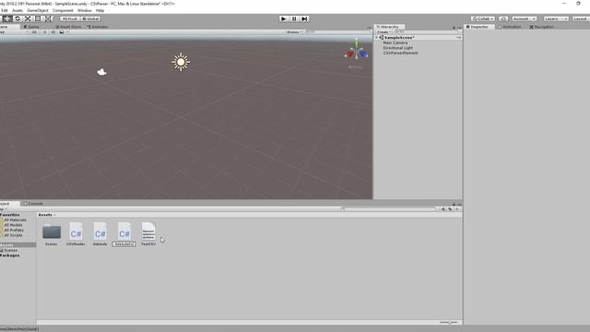
Task: Switch to the Animation tab
Action: (x=510, y=27)
